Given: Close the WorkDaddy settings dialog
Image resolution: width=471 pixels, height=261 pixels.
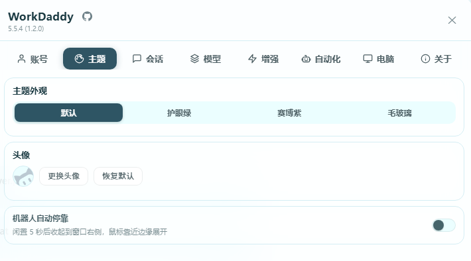Looking at the screenshot, I should [x=452, y=21].
